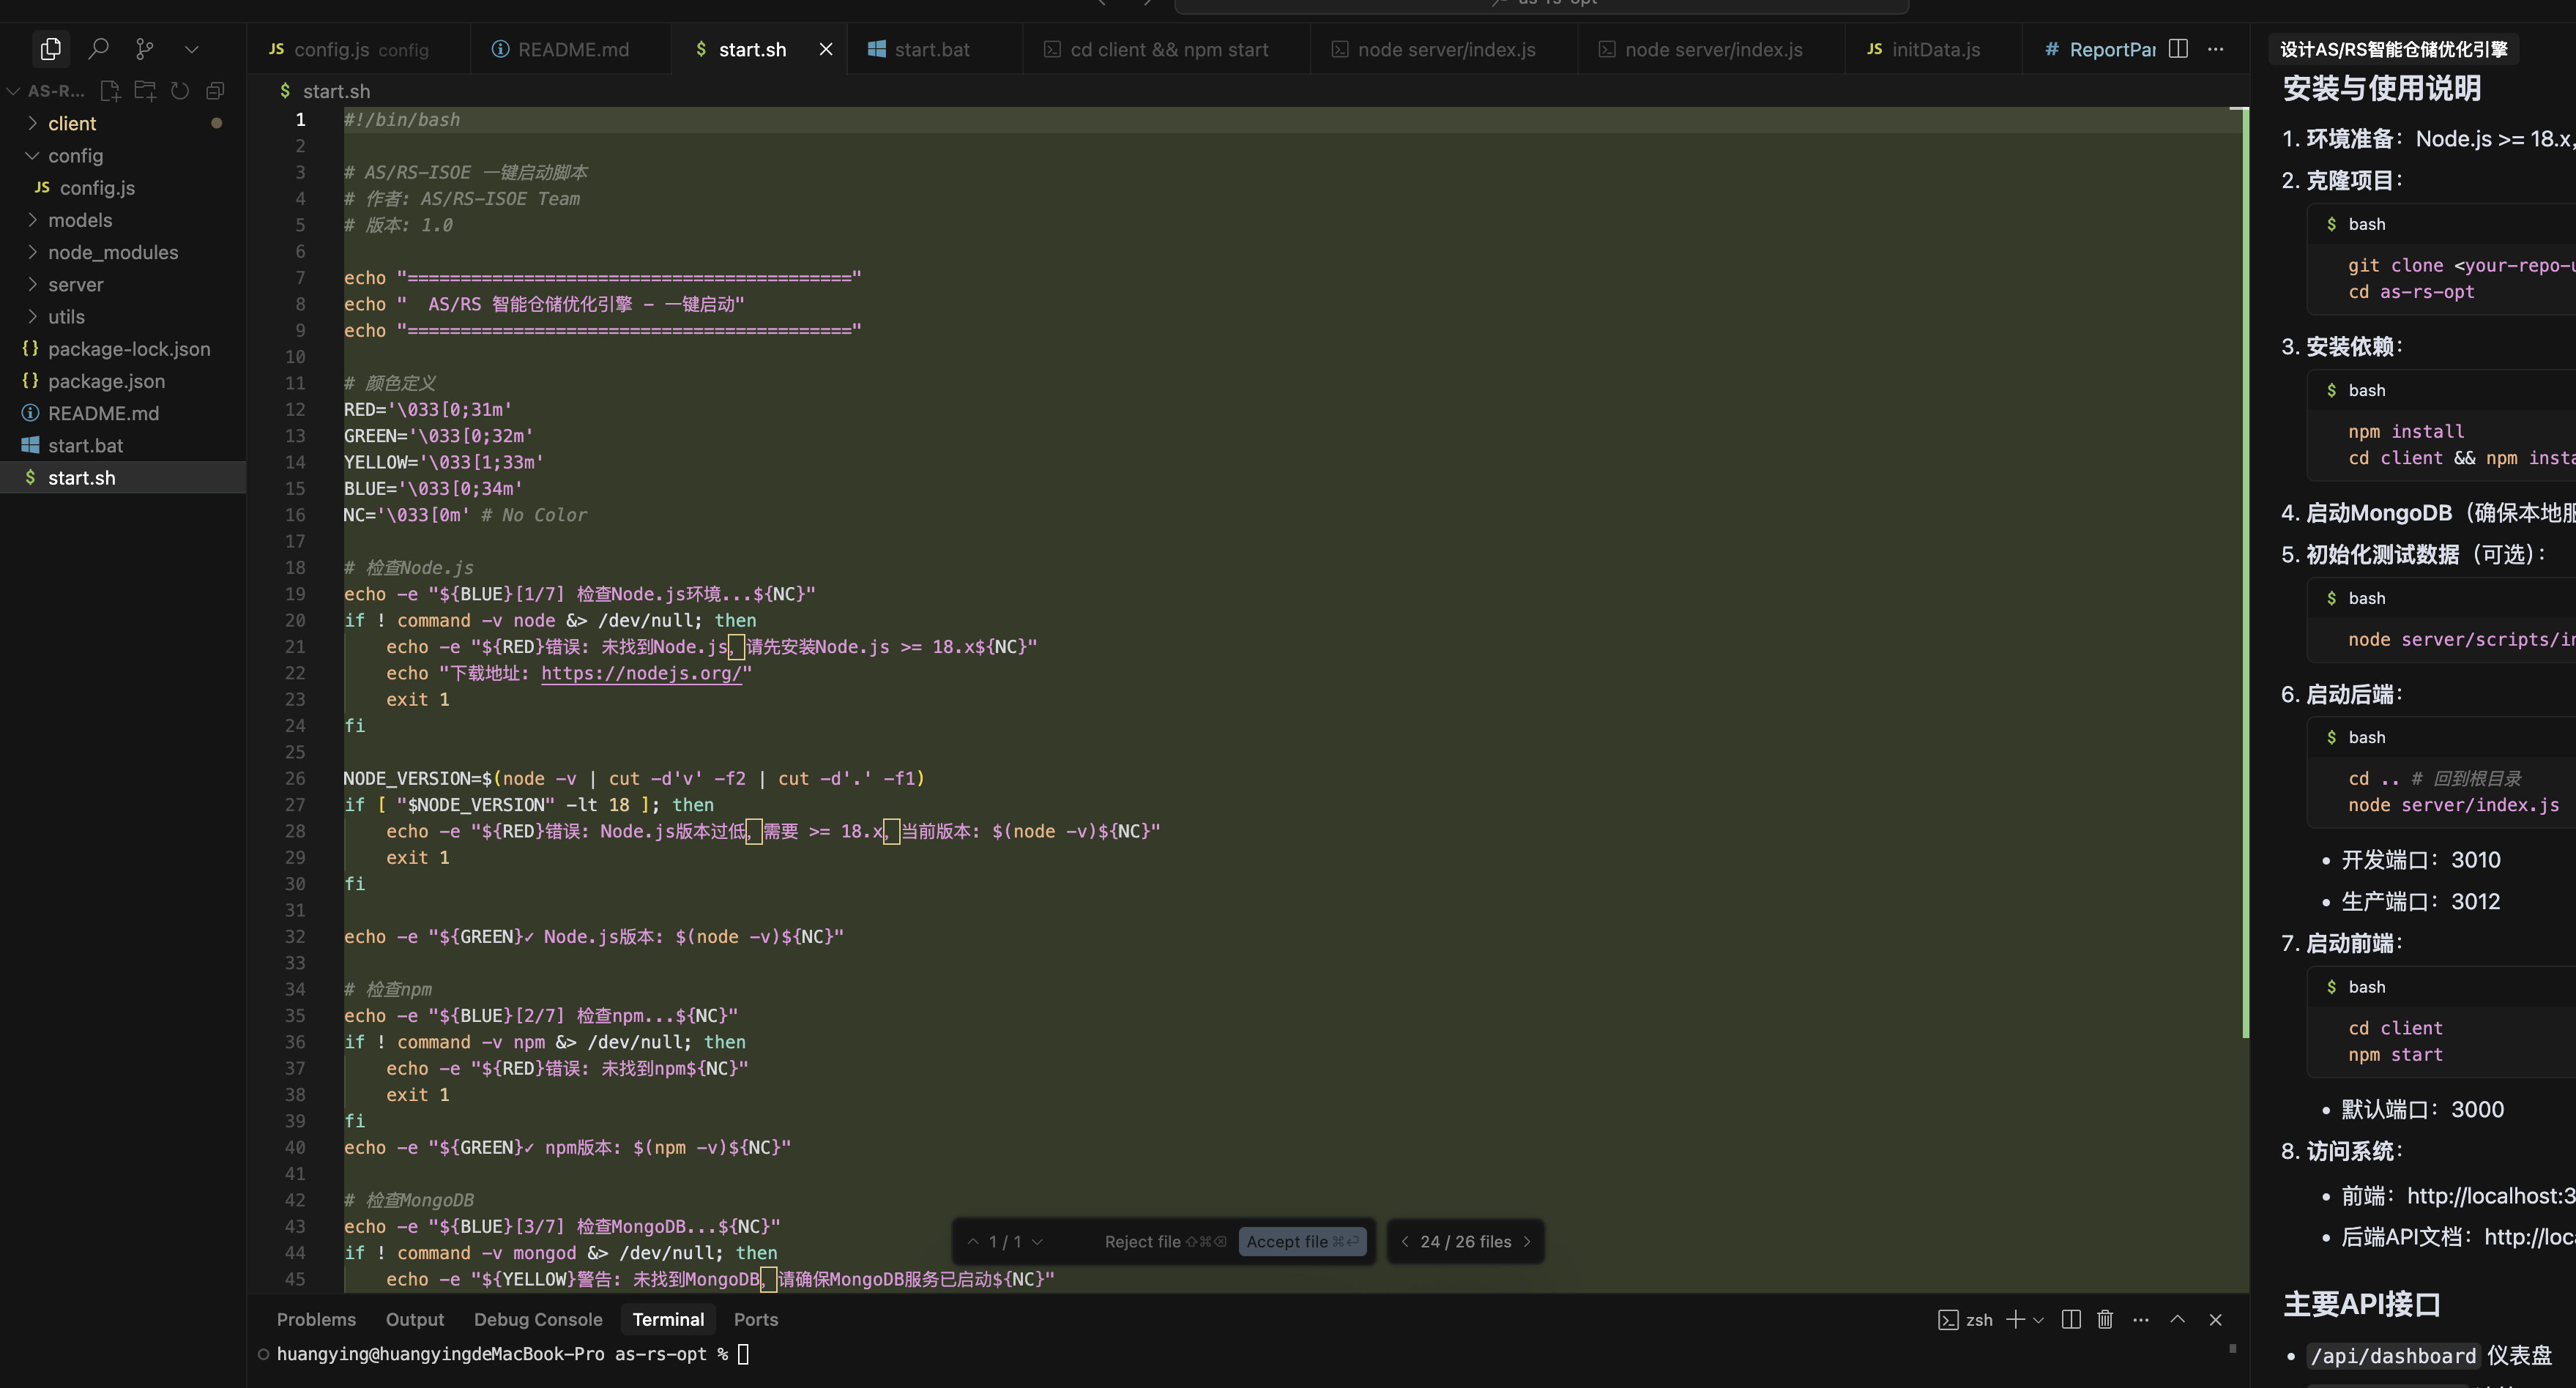This screenshot has width=2576, height=1388.
Task: Open the Output panel tab
Action: 415,1319
